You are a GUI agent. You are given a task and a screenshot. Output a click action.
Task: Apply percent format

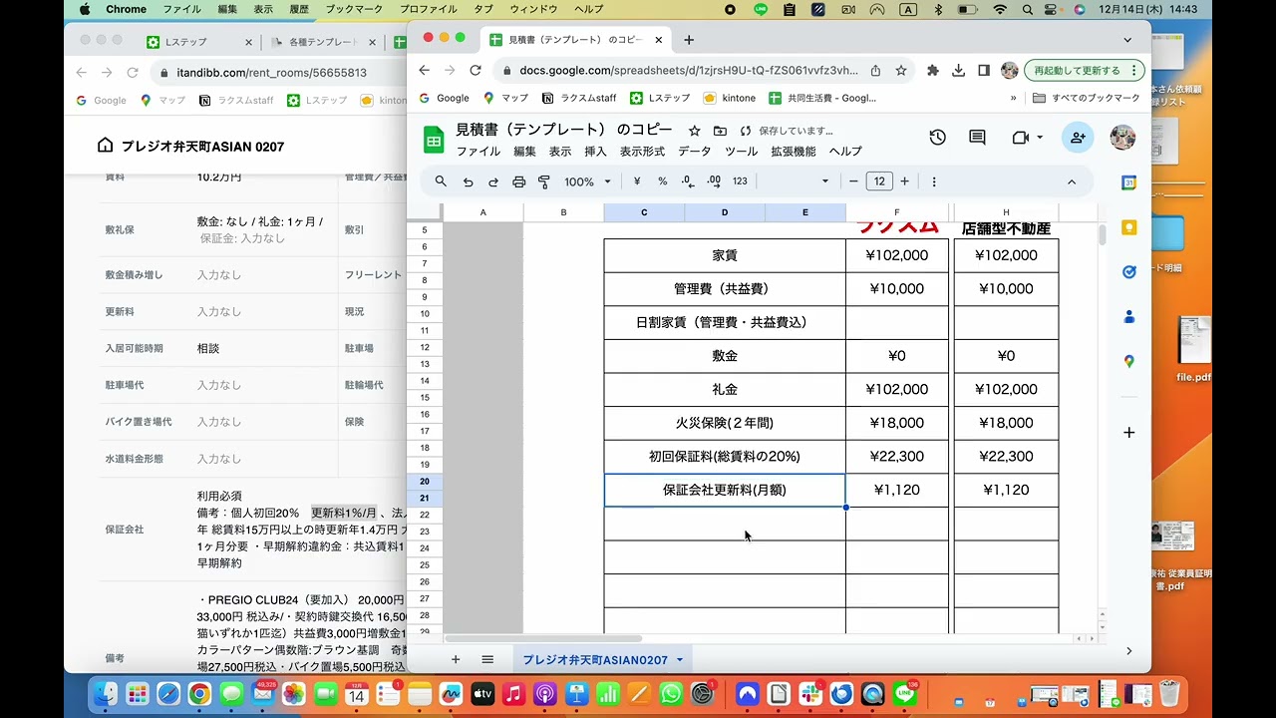[x=662, y=181]
